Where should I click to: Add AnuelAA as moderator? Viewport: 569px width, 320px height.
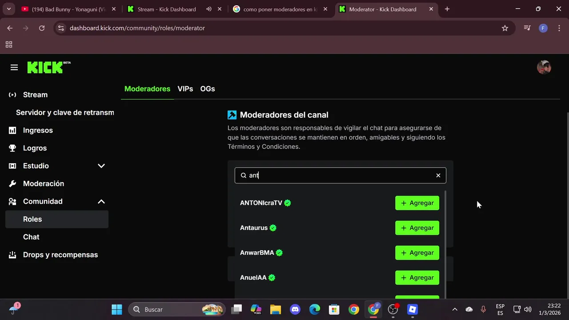(417, 278)
